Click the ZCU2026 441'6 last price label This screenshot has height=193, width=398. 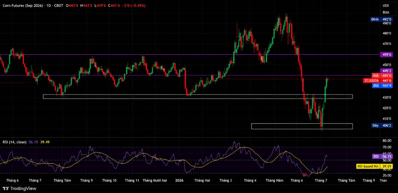[377, 80]
